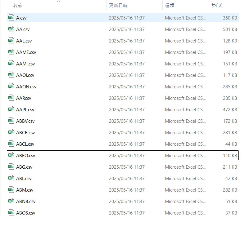Click the 種類 column header
Image resolution: width=249 pixels, height=226 pixels.
[x=170, y=6]
